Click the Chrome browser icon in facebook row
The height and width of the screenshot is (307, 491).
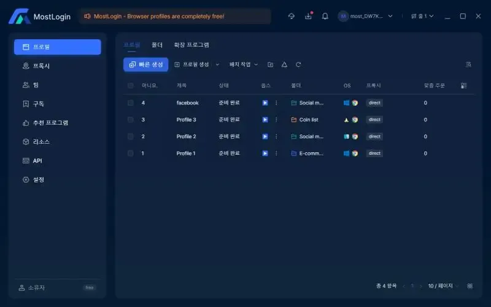(x=355, y=103)
